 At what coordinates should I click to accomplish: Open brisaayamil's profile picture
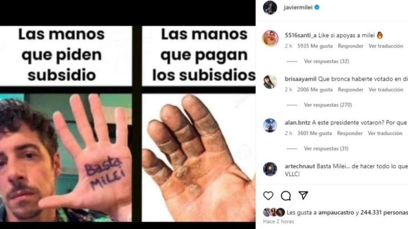tap(270, 82)
